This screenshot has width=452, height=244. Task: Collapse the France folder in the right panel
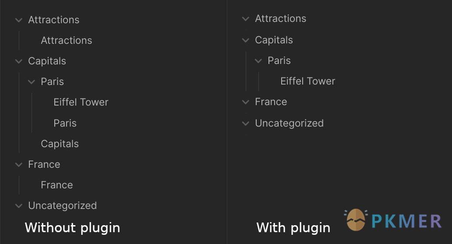[x=246, y=102]
